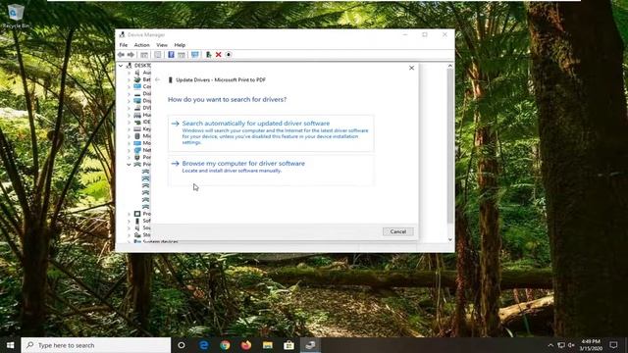Uninstall device using the red X toolbar icon
628x353 pixels.
tap(218, 55)
